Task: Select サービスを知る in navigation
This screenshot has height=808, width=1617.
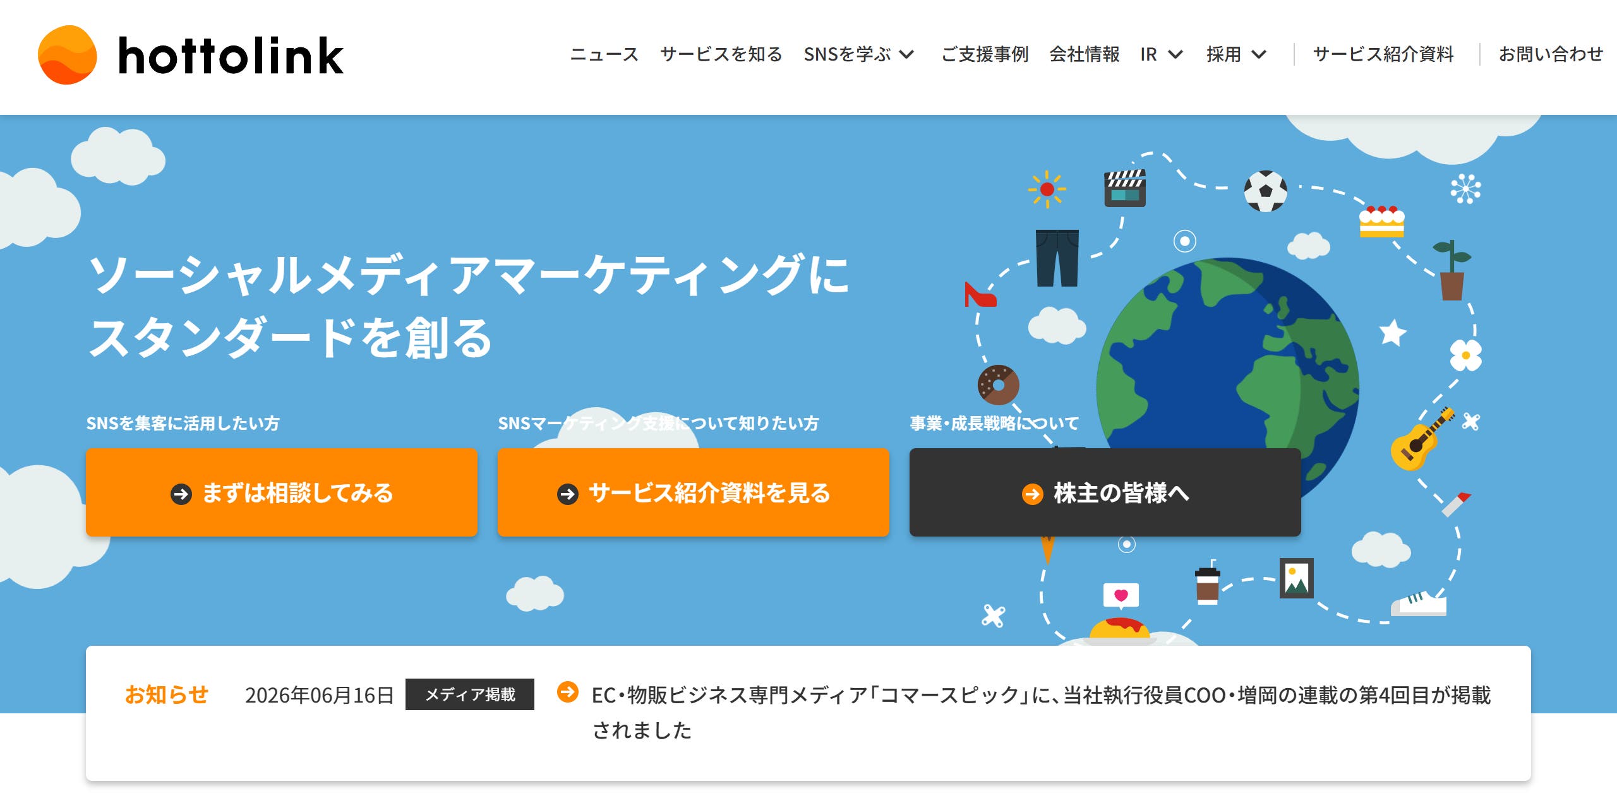Action: tap(721, 54)
